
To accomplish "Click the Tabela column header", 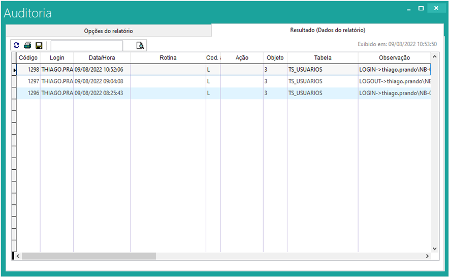I will point(322,58).
